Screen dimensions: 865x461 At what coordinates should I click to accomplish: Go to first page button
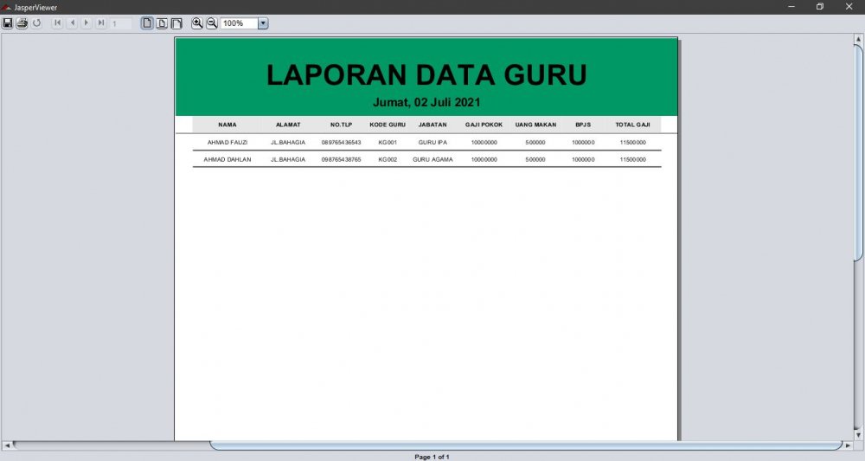57,23
